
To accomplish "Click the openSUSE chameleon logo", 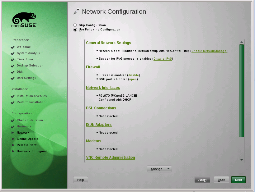I will click(24, 20).
